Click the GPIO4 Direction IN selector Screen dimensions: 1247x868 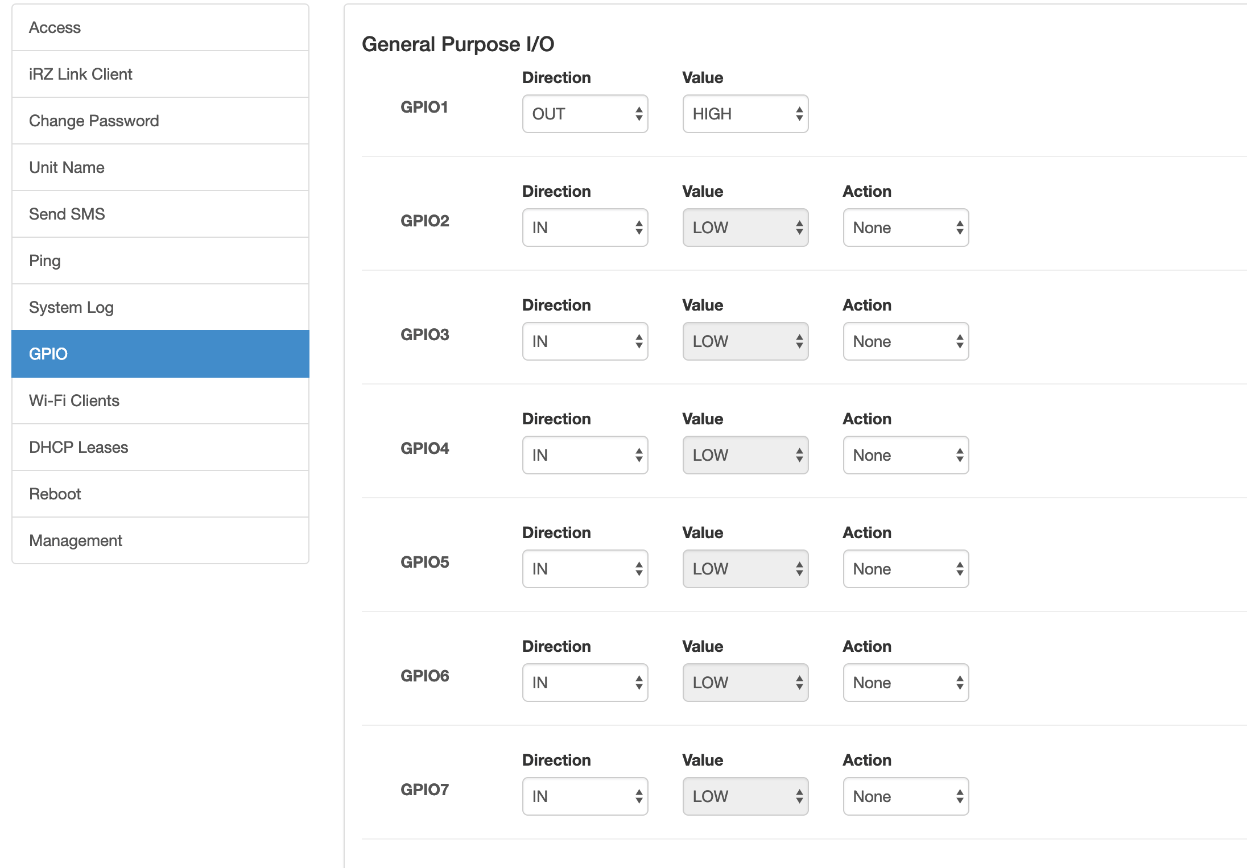[x=585, y=455]
